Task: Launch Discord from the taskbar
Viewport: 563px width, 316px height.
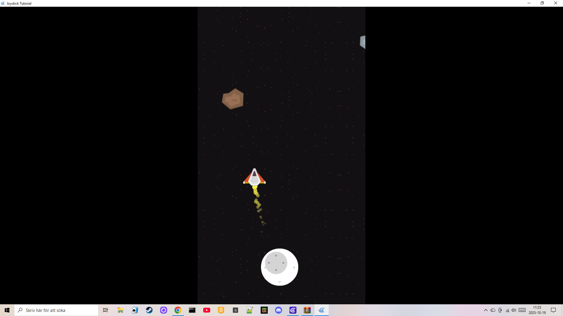Action: [279, 310]
